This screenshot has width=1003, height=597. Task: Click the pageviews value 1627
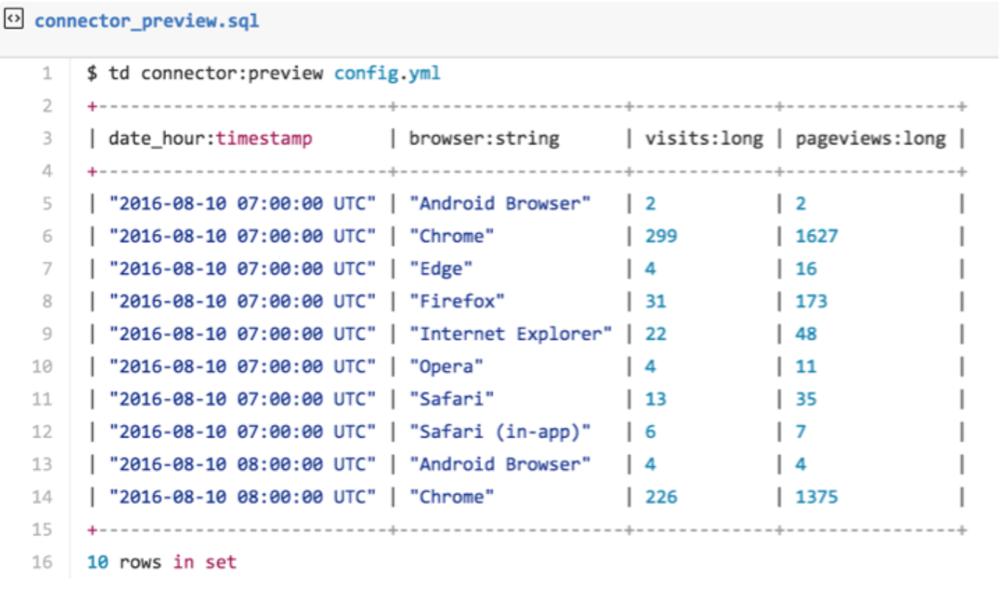(x=816, y=236)
